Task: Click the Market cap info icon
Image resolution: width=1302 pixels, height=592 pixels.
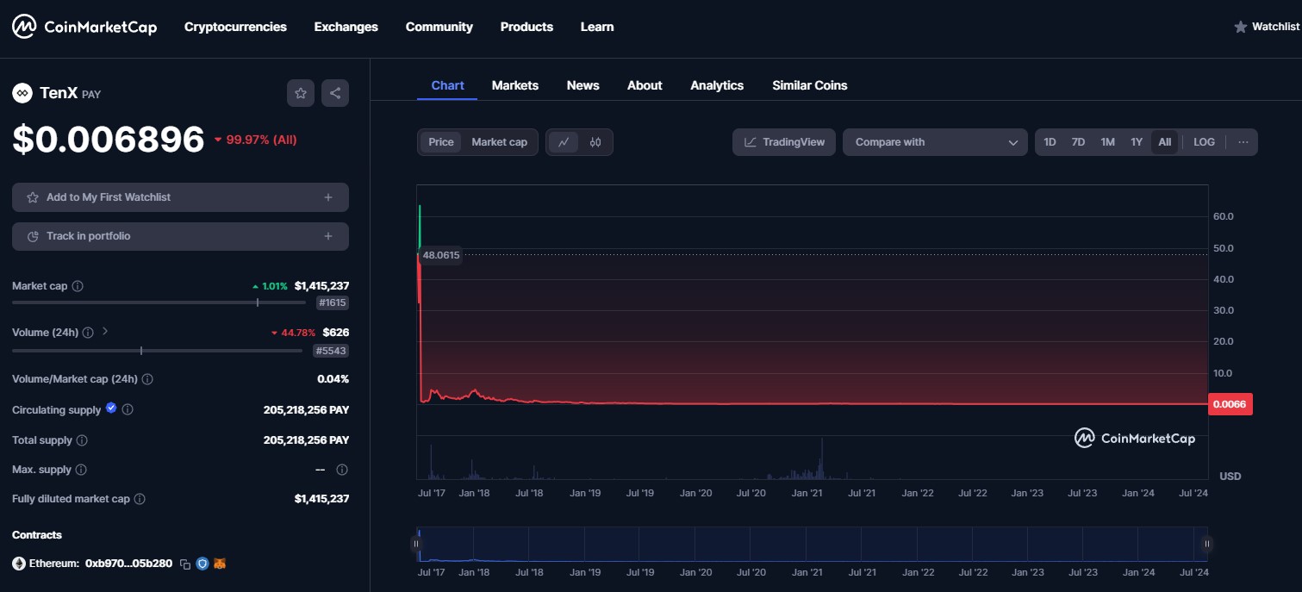Action: pos(78,286)
